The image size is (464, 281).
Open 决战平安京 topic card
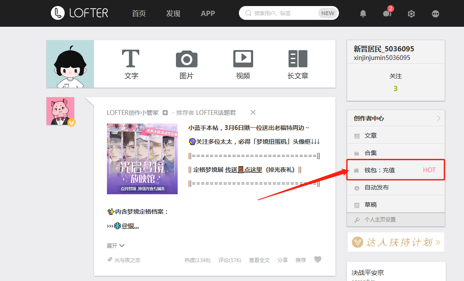click(367, 272)
